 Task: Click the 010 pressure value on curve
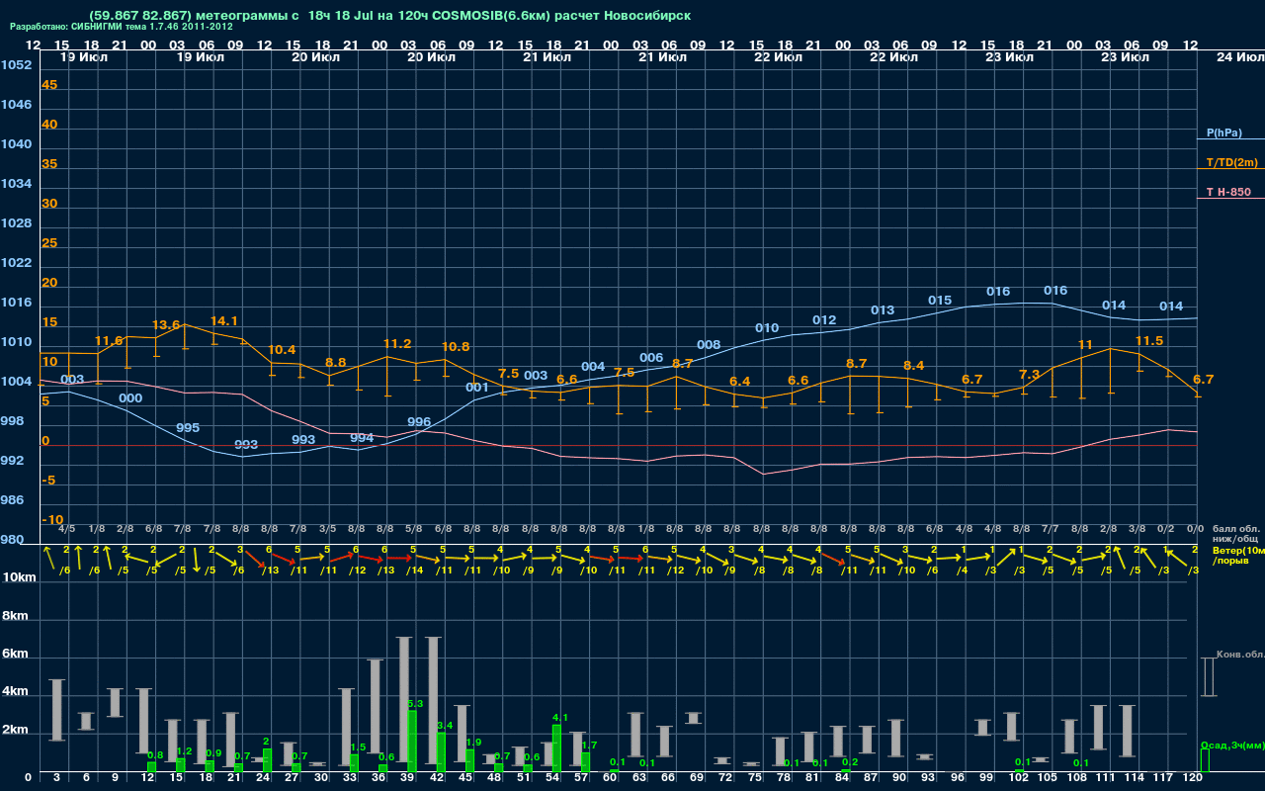767,328
